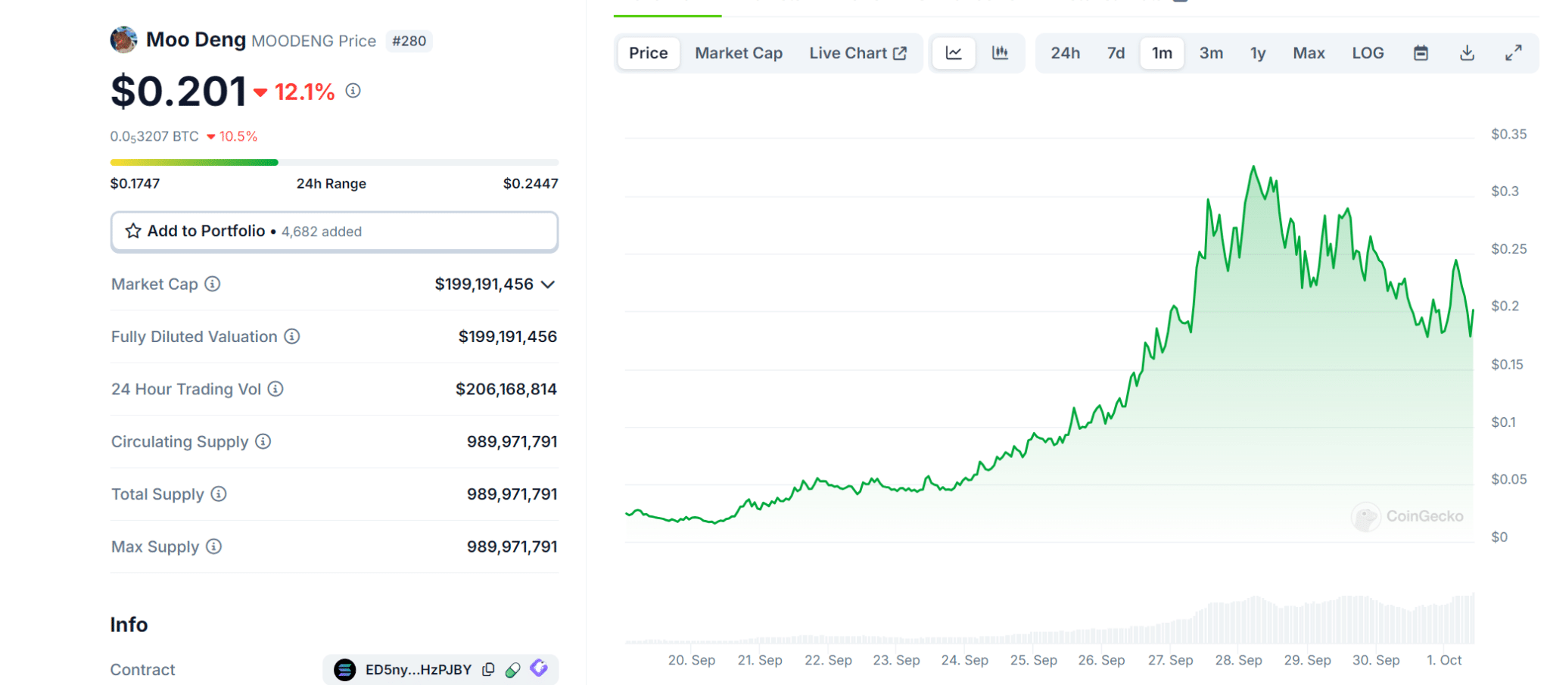Switch to candlestick chart view
This screenshot has width=1550, height=685.
tap(1000, 53)
